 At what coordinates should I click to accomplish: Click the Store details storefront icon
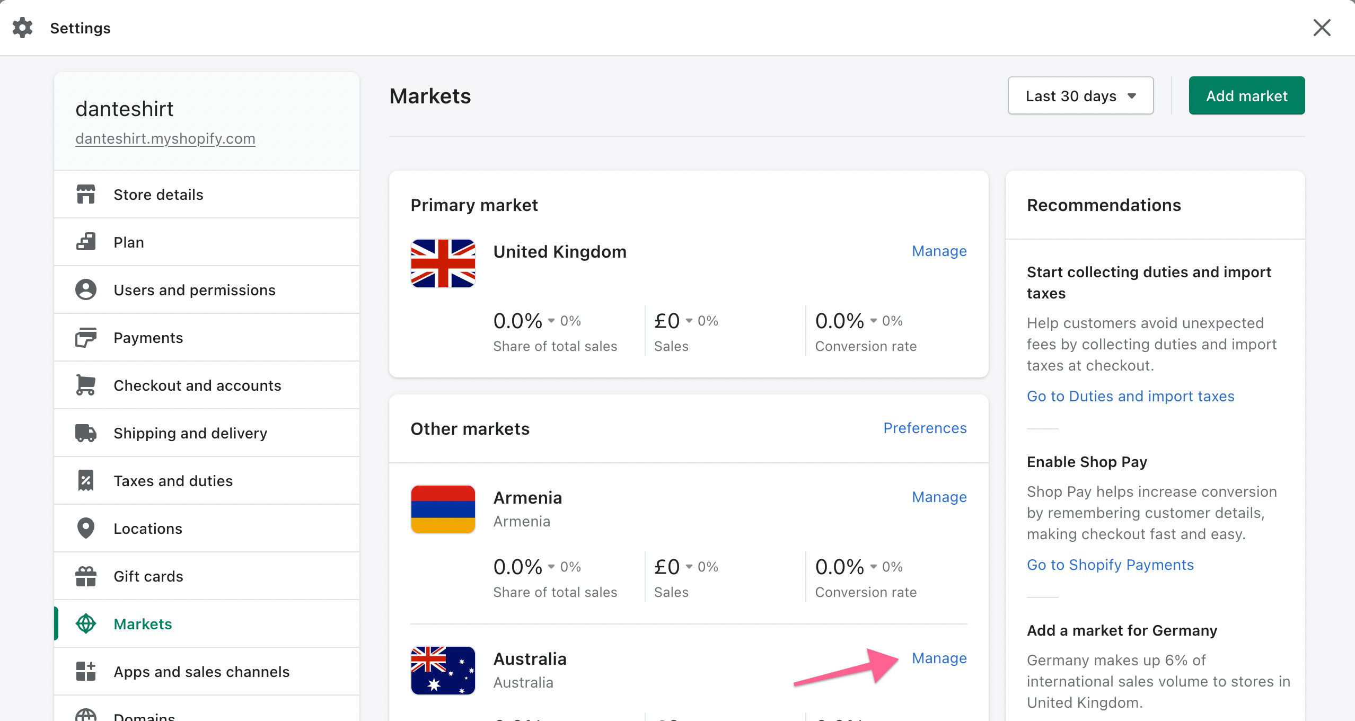point(86,194)
